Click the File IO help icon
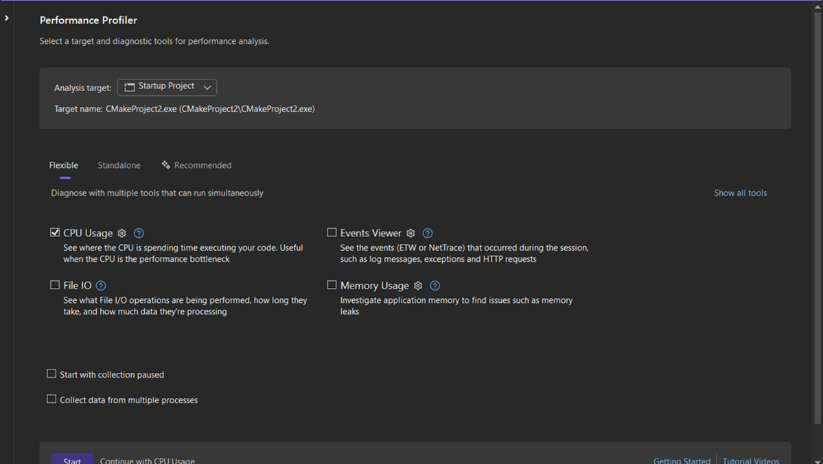 (x=100, y=285)
